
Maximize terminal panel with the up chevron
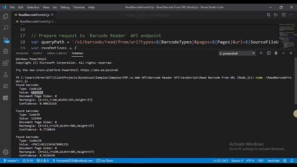coord(283,53)
